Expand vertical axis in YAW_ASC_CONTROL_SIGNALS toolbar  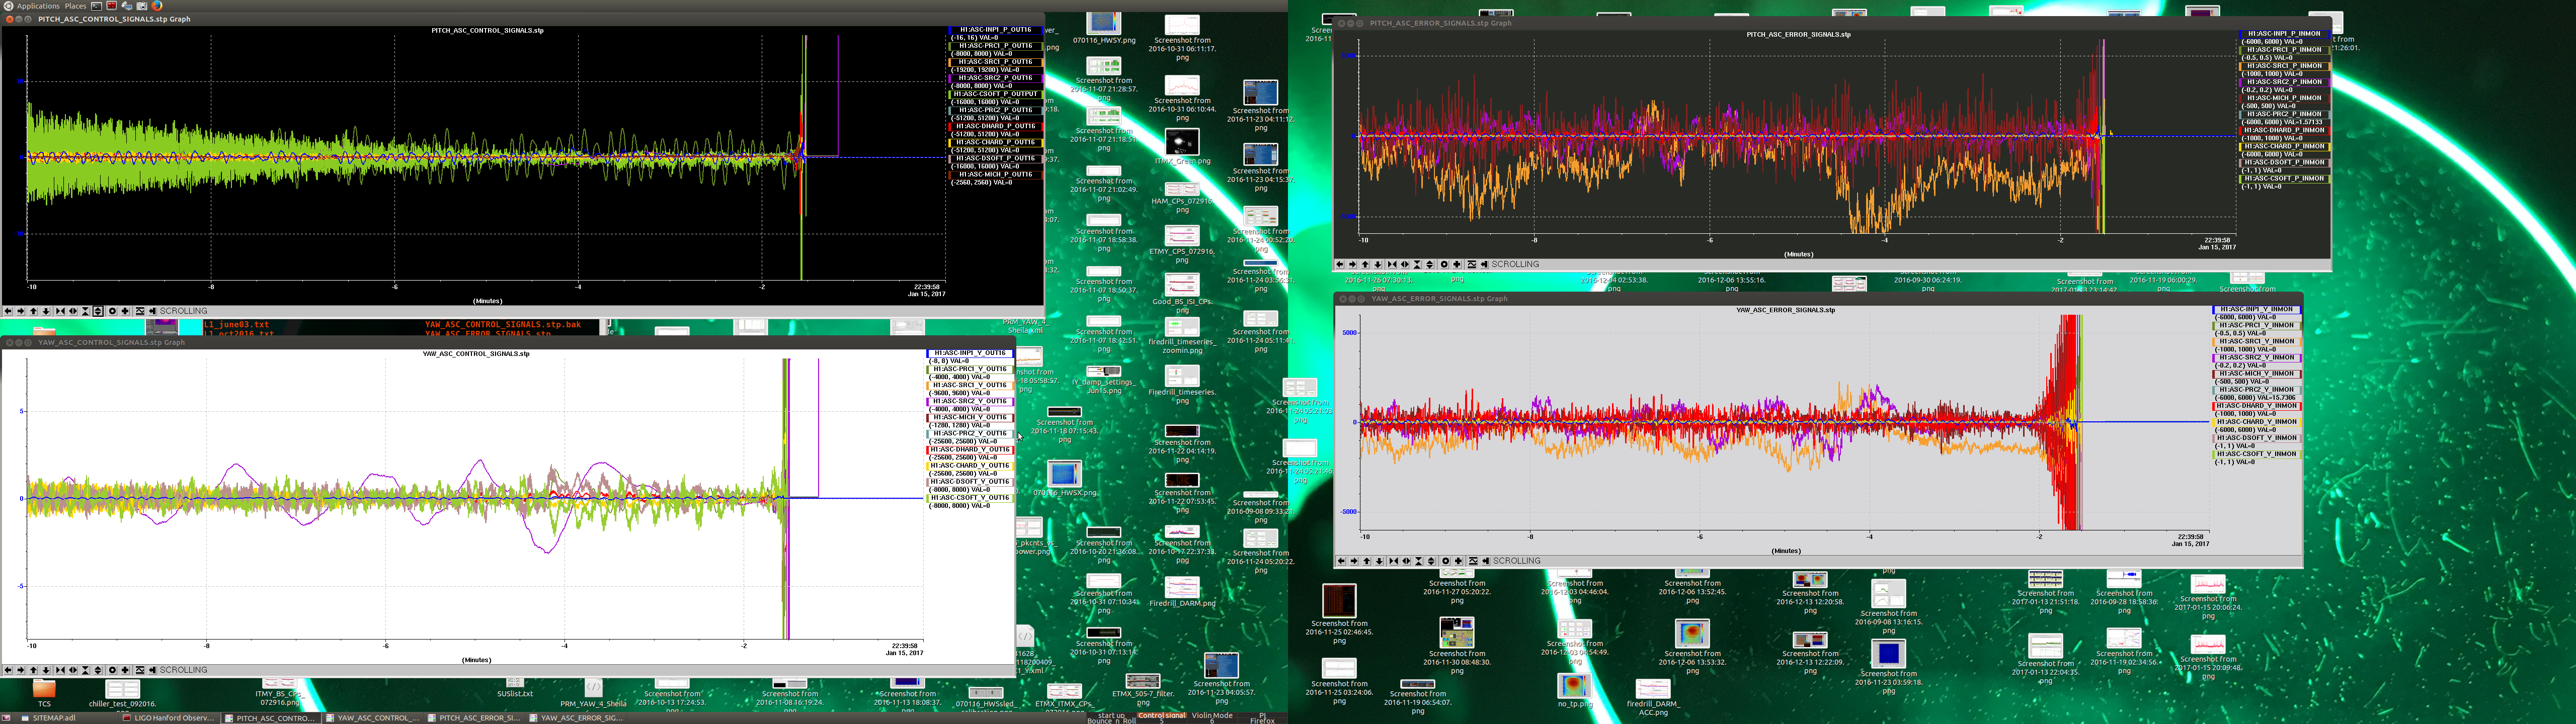[98, 670]
